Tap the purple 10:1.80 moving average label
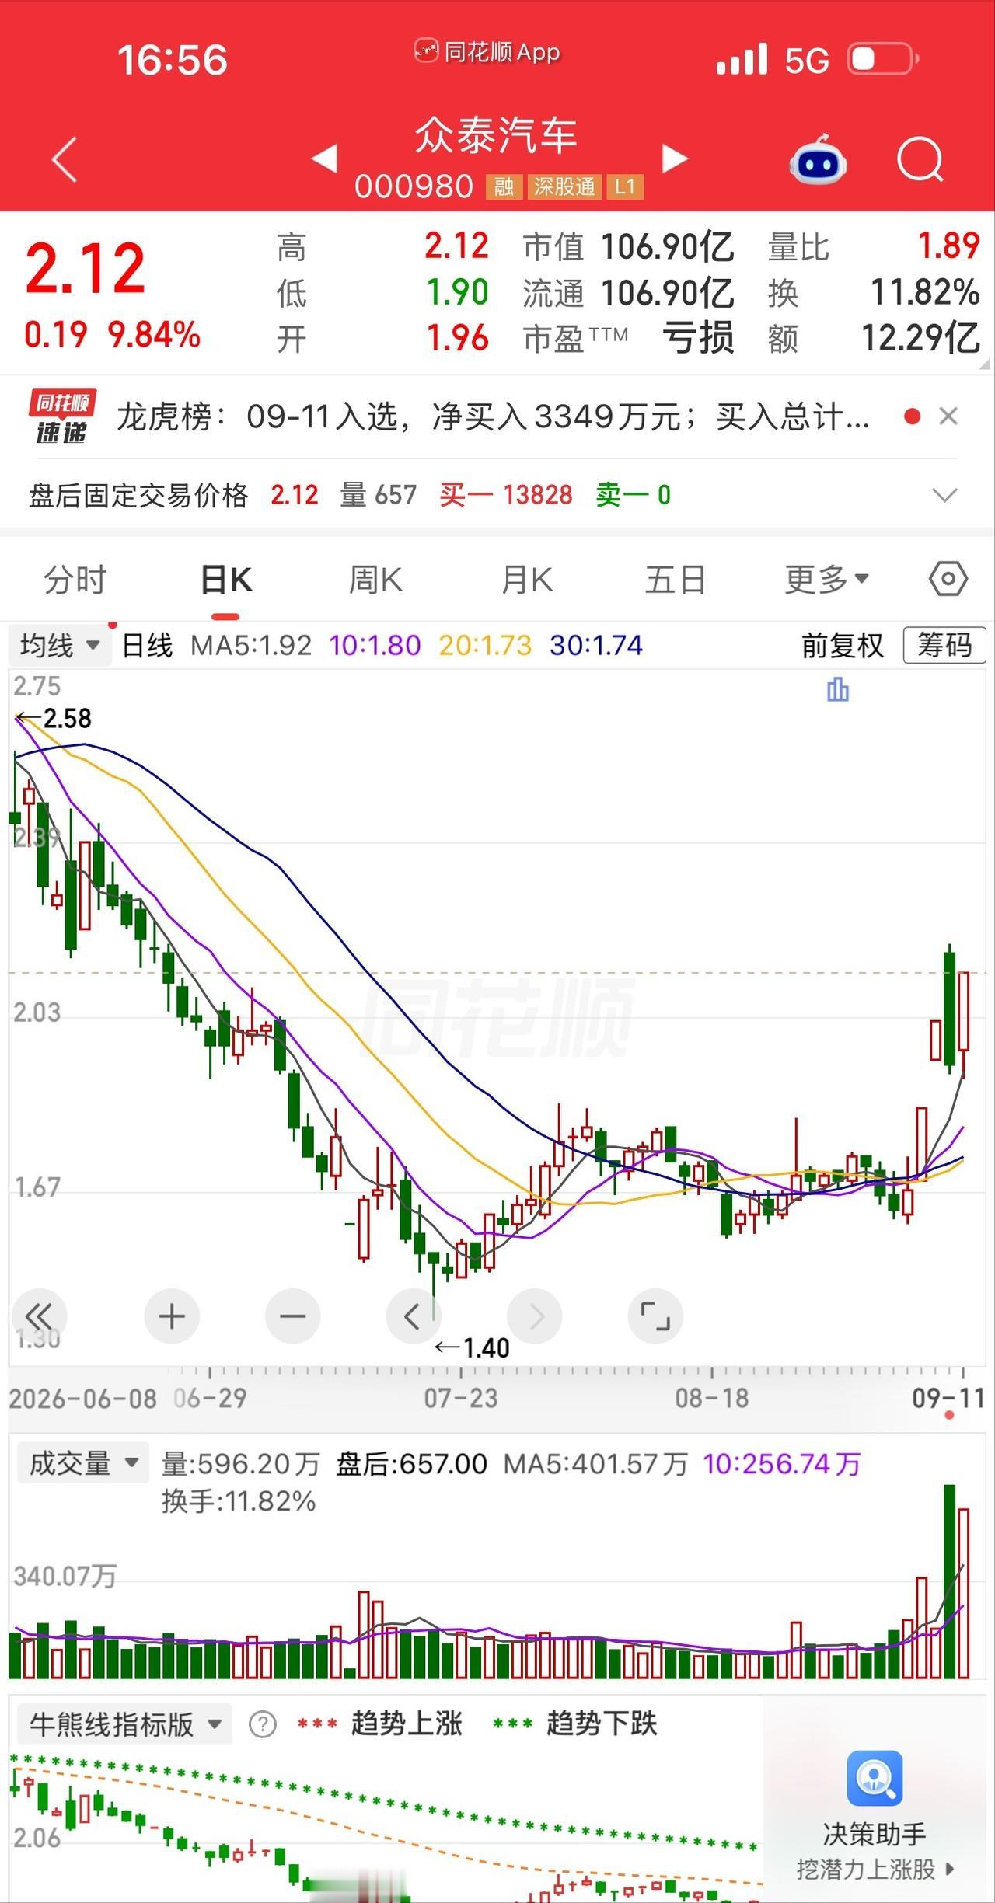 click(375, 645)
